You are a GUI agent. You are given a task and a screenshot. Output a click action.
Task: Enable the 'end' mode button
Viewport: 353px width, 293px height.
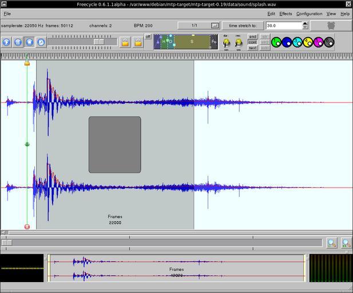click(252, 37)
